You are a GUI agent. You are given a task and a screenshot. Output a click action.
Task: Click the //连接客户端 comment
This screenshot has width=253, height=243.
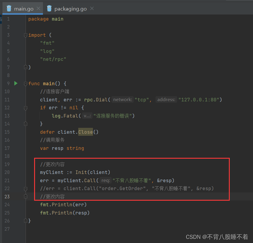tap(54, 91)
